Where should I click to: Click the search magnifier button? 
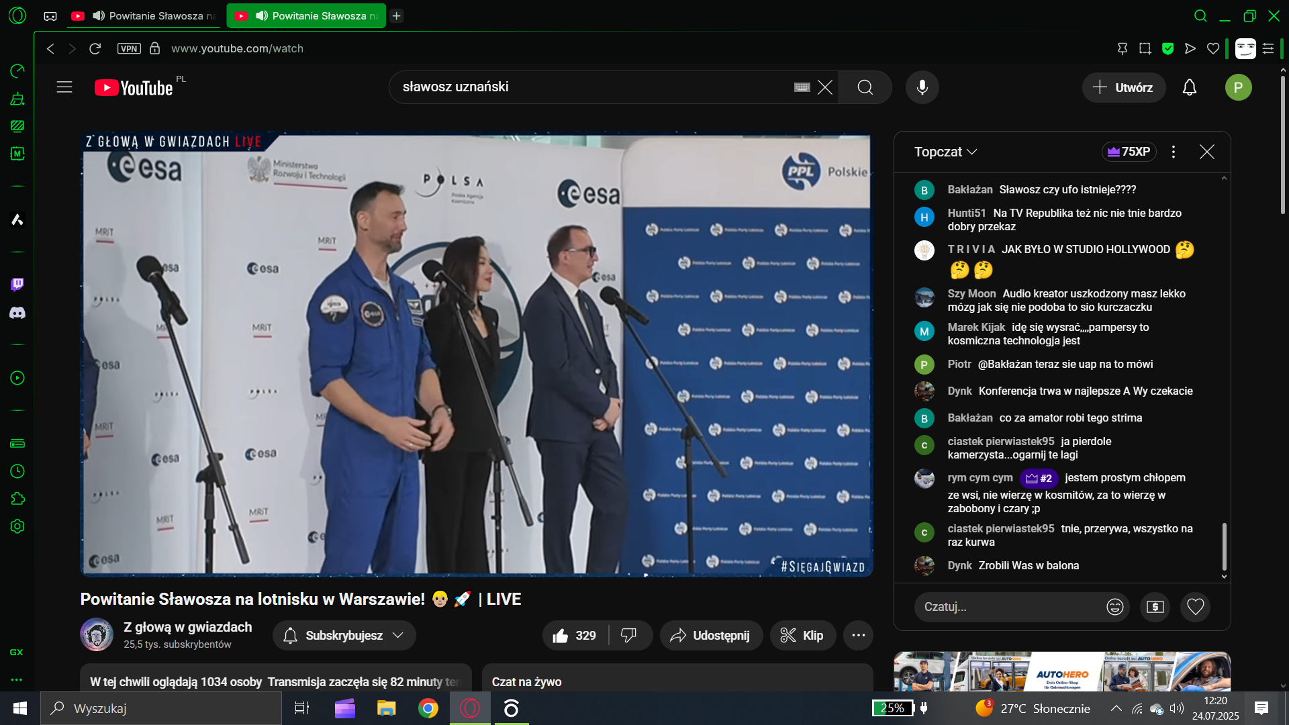(865, 87)
